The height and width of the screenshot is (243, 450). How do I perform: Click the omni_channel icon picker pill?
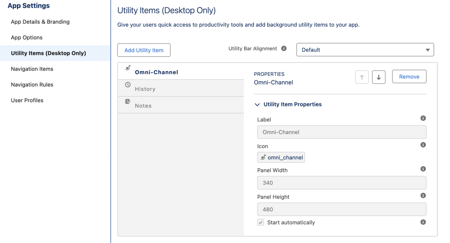[x=281, y=157]
